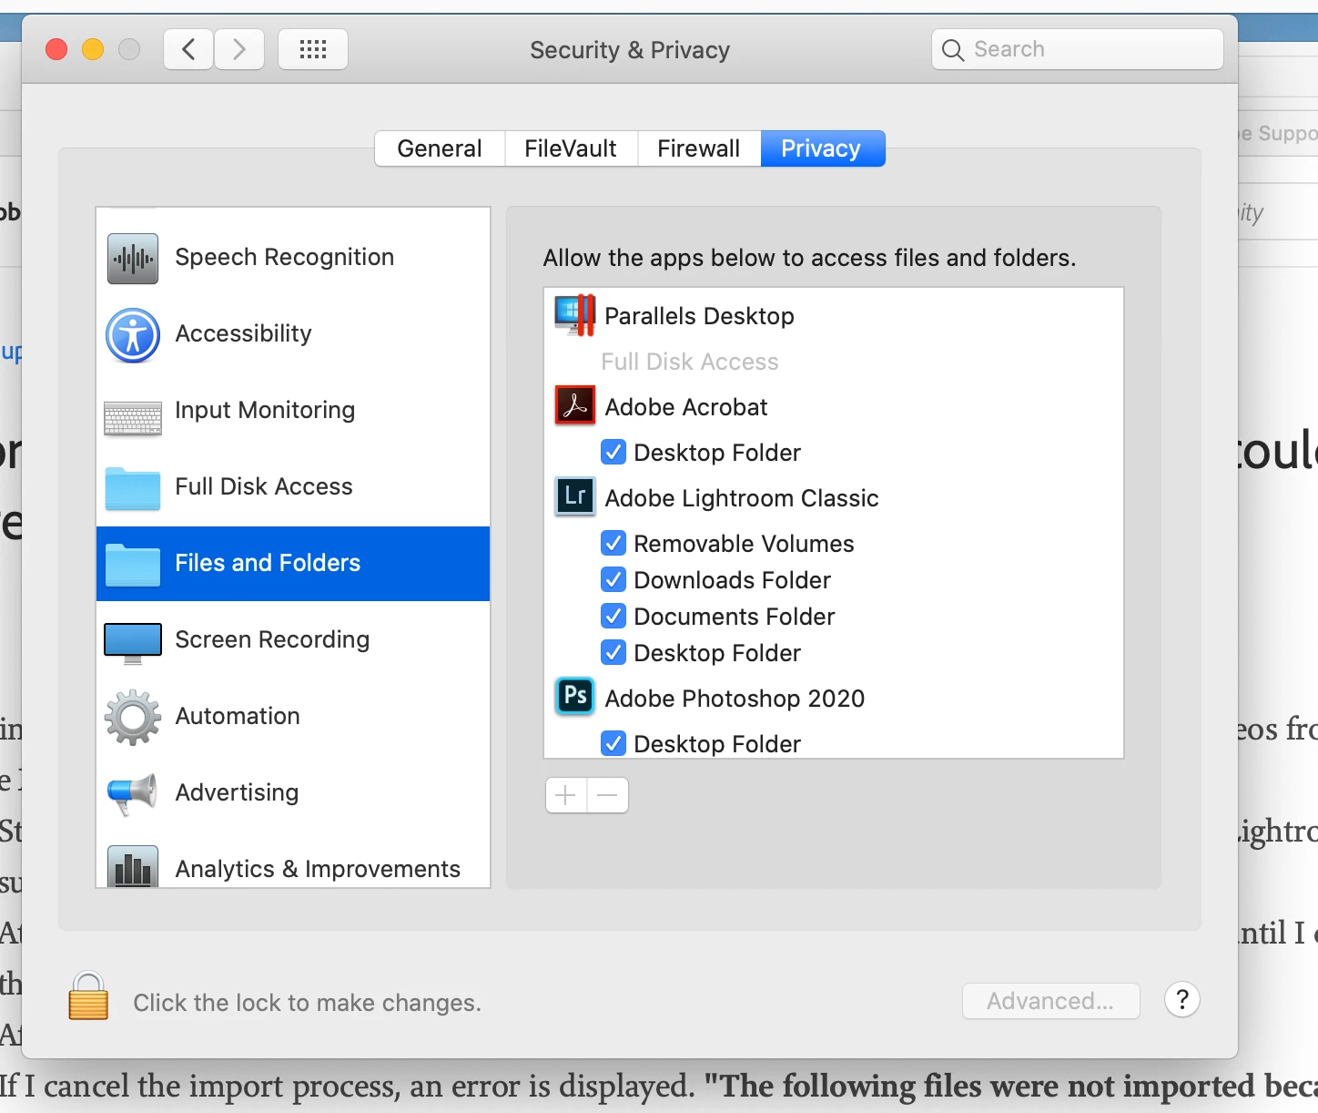
Task: Click the Input Monitoring keyboard icon
Action: pos(133,418)
